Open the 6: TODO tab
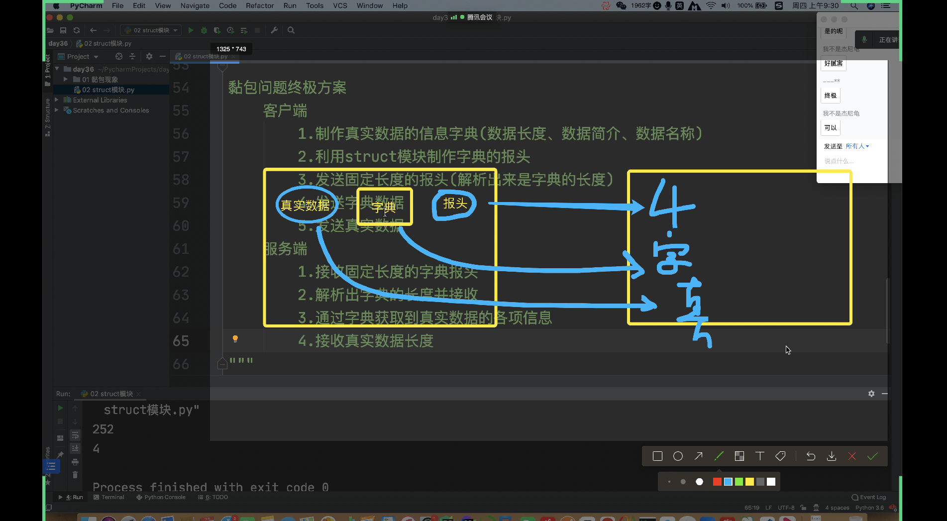This screenshot has height=521, width=947. click(213, 497)
